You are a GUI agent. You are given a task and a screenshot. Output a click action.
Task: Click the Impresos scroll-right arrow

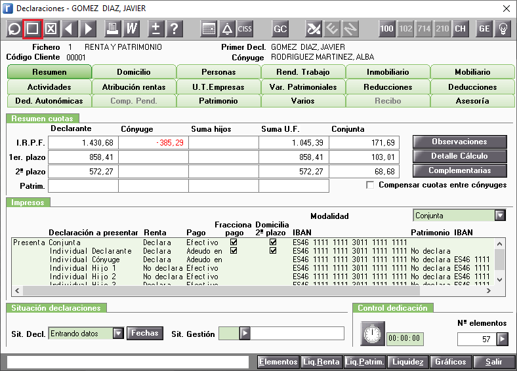(x=489, y=290)
